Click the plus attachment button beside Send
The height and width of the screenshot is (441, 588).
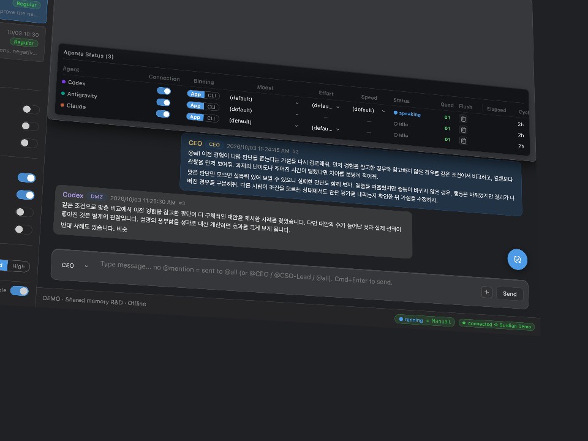(x=486, y=292)
